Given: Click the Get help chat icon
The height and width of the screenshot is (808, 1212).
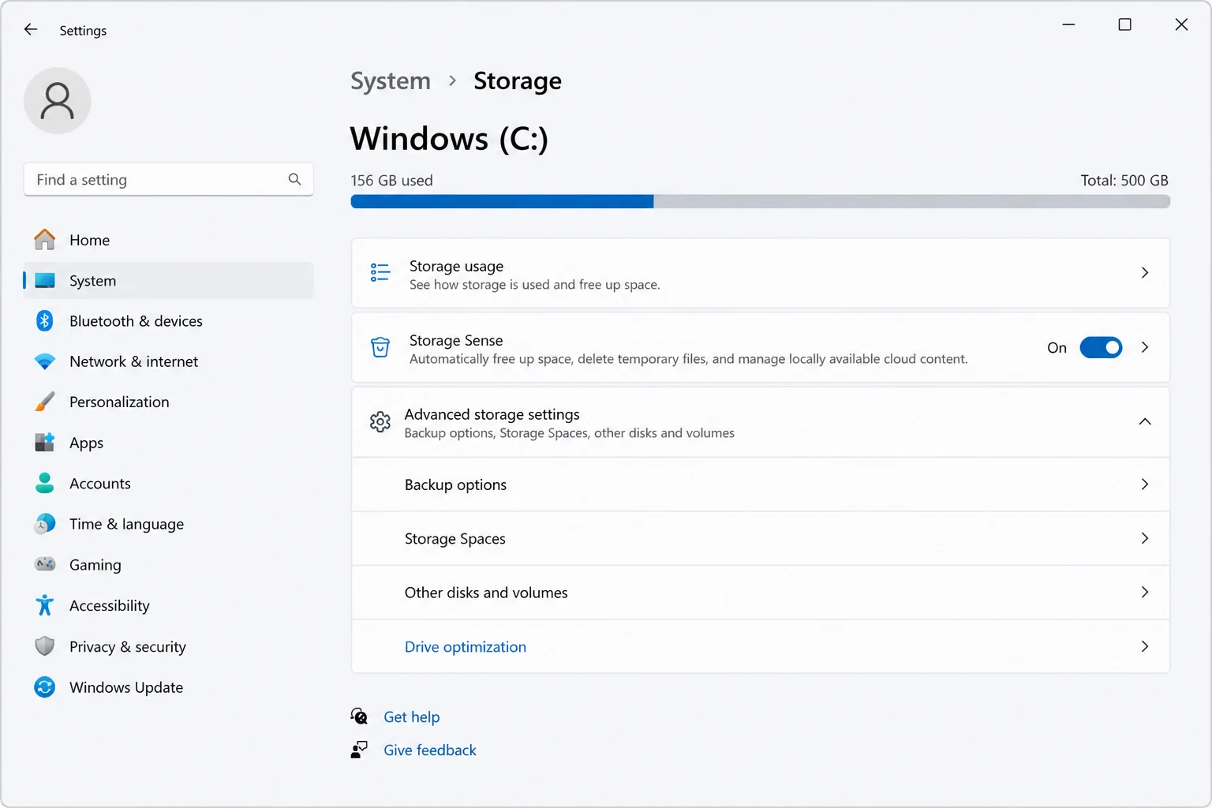Looking at the screenshot, I should [x=359, y=716].
